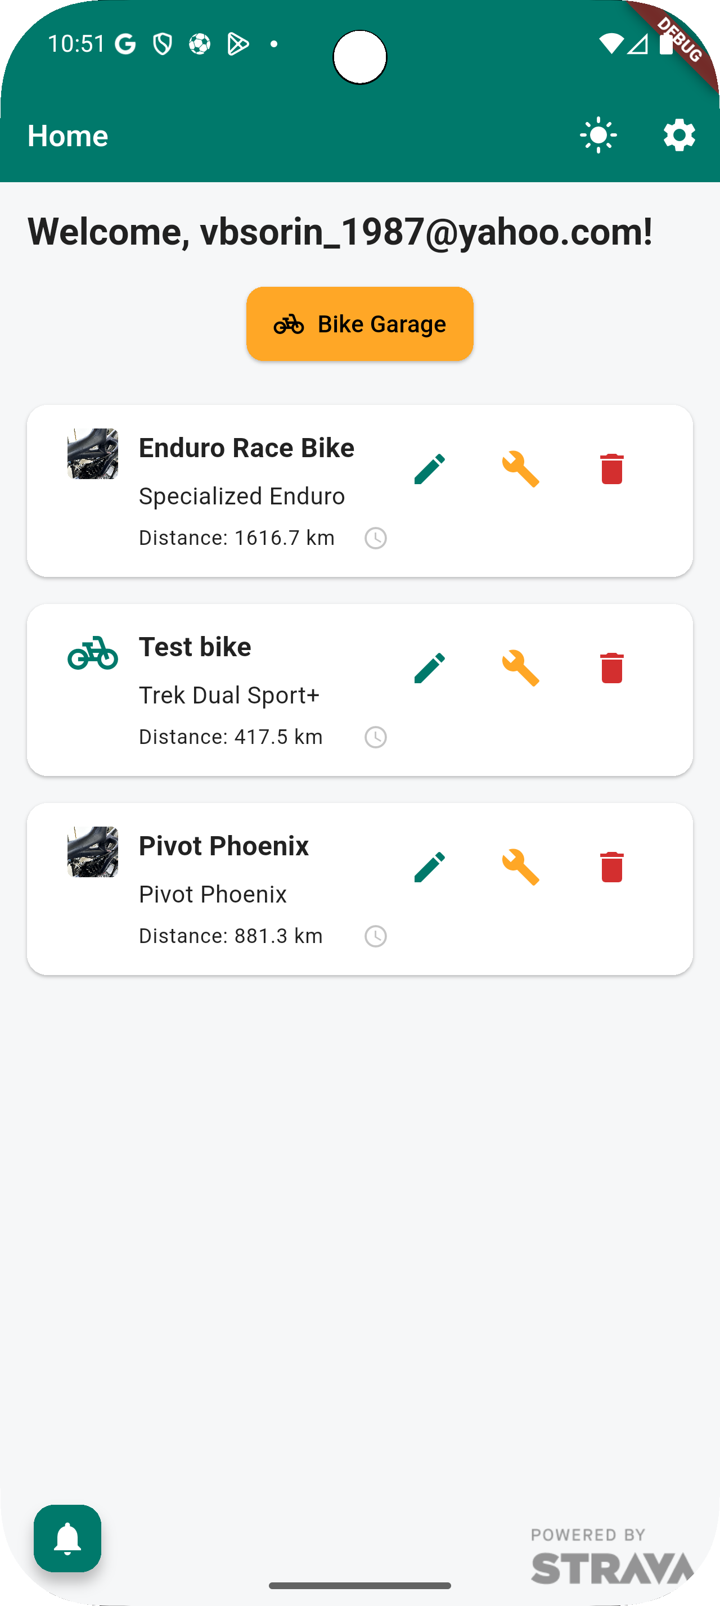Edit the Pivot Phoenix bike
Screen dimensions: 720x1606
coord(430,867)
